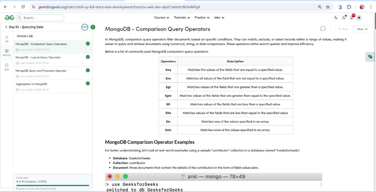This screenshot has width=376, height=192.
Task: Click the $in operator cell
Action: (168, 121)
